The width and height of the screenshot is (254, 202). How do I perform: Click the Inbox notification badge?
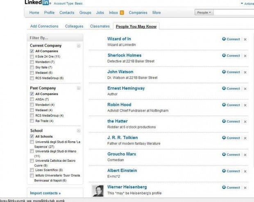pos(122,13)
